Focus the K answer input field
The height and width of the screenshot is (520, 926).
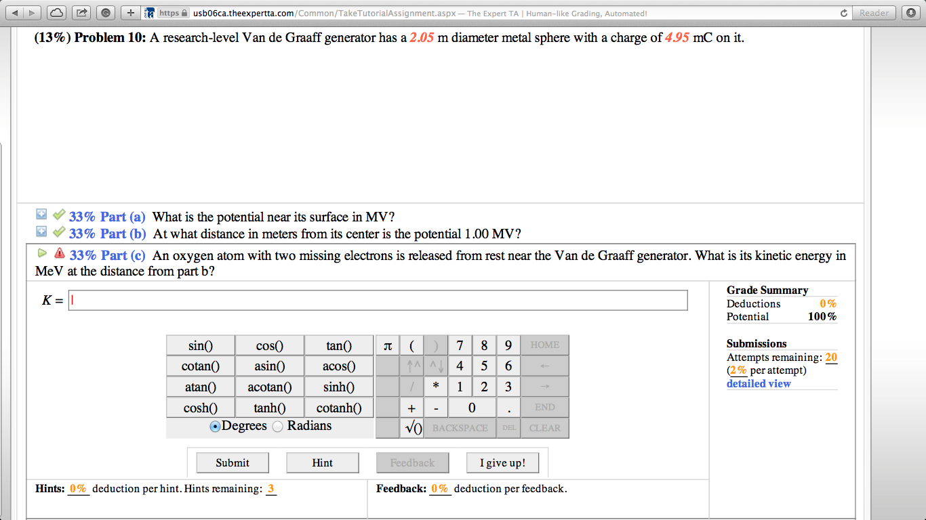tap(378, 300)
